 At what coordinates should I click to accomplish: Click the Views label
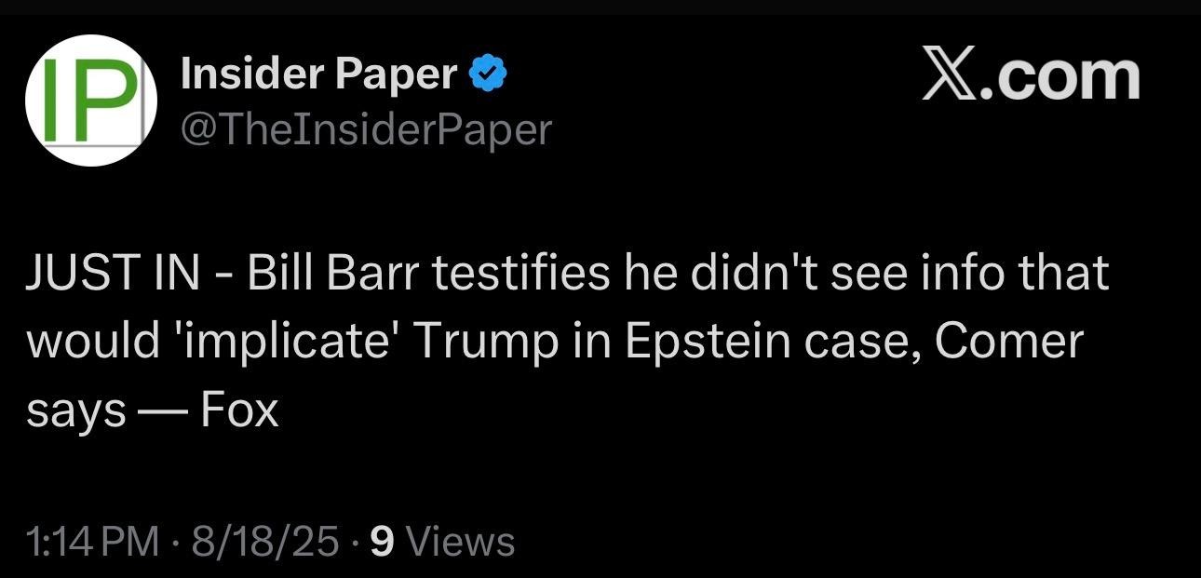461,541
